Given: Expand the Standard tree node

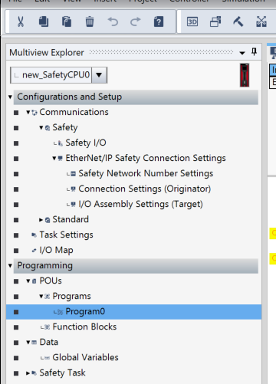Looking at the screenshot, I should click(41, 219).
